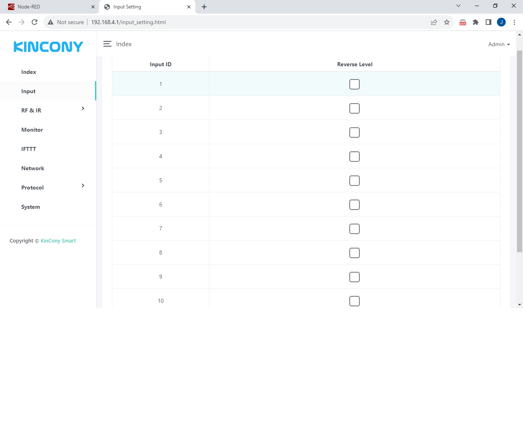Open the KinCony Smart link
Image resolution: width=523 pixels, height=428 pixels.
point(58,241)
